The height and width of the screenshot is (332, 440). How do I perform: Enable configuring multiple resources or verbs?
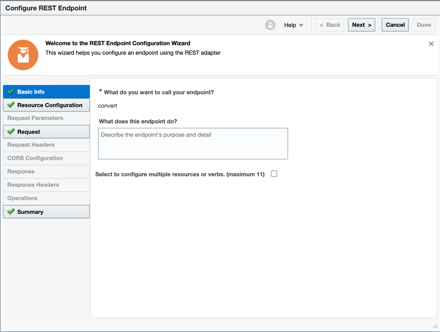[274, 174]
